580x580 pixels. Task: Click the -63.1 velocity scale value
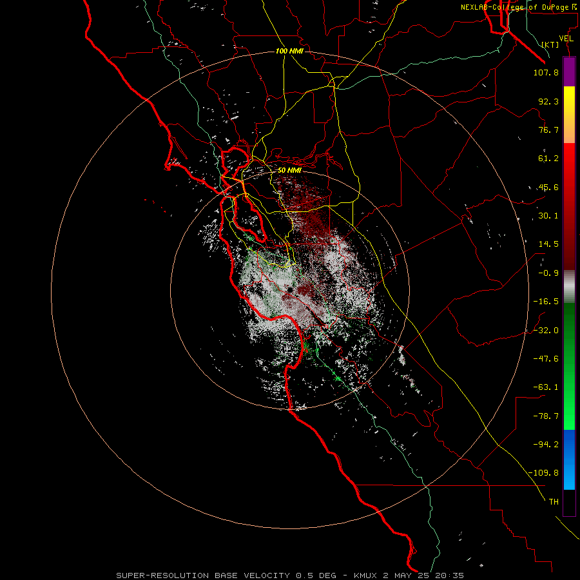[546, 387]
